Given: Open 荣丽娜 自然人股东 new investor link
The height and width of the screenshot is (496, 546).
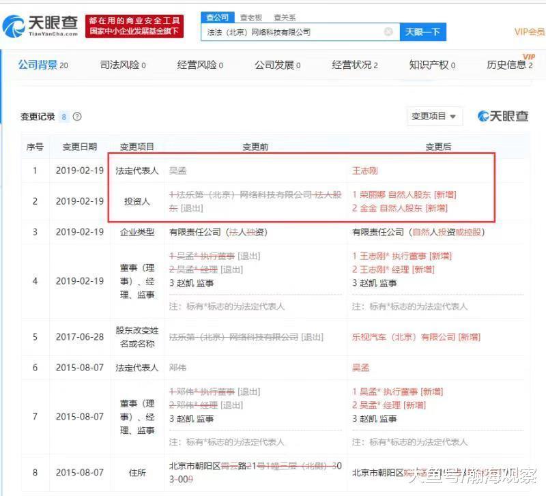Looking at the screenshot, I should tap(404, 194).
